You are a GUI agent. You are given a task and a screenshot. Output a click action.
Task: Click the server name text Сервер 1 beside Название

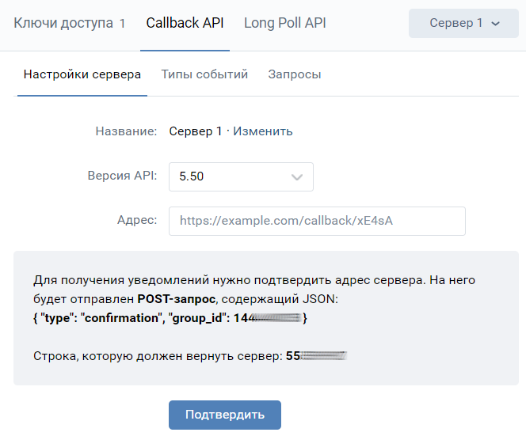(196, 131)
